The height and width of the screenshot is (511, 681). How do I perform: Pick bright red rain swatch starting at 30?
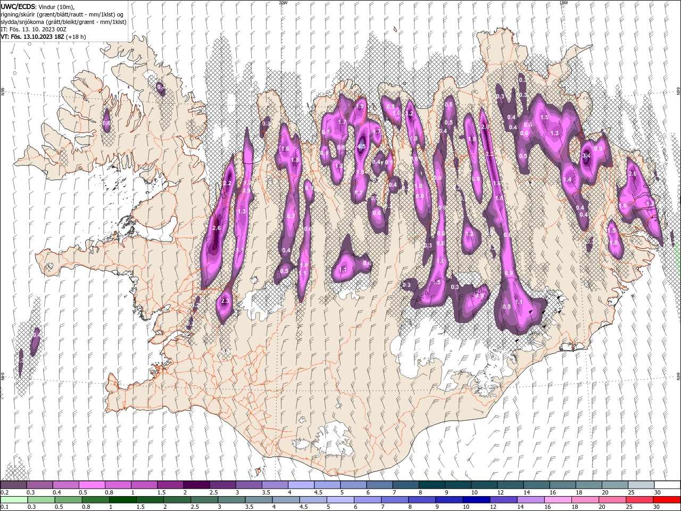tap(667, 500)
